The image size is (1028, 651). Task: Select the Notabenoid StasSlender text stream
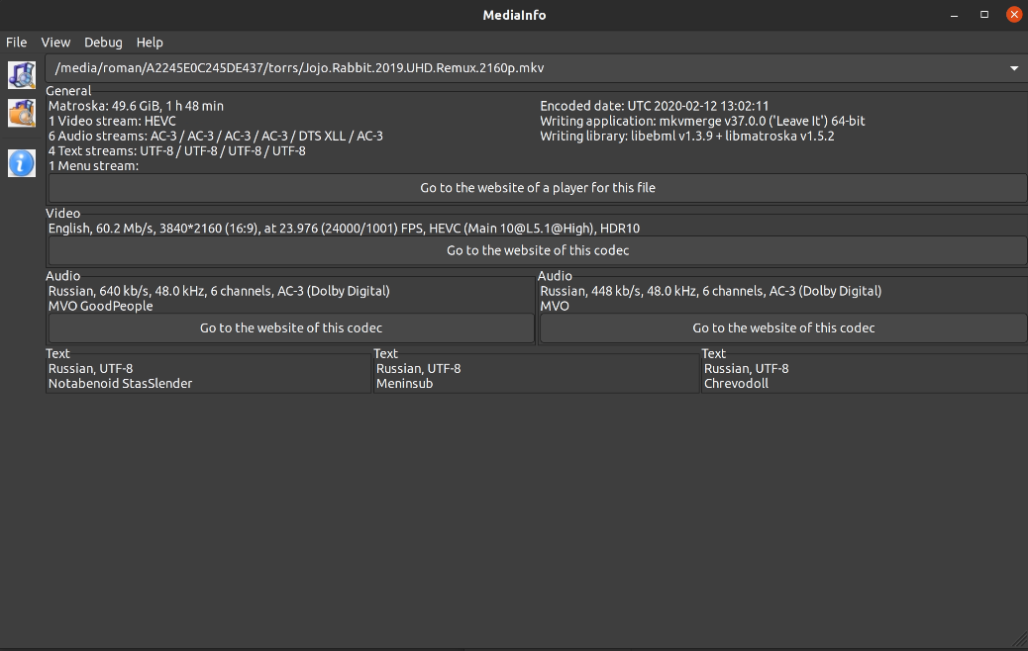120,383
